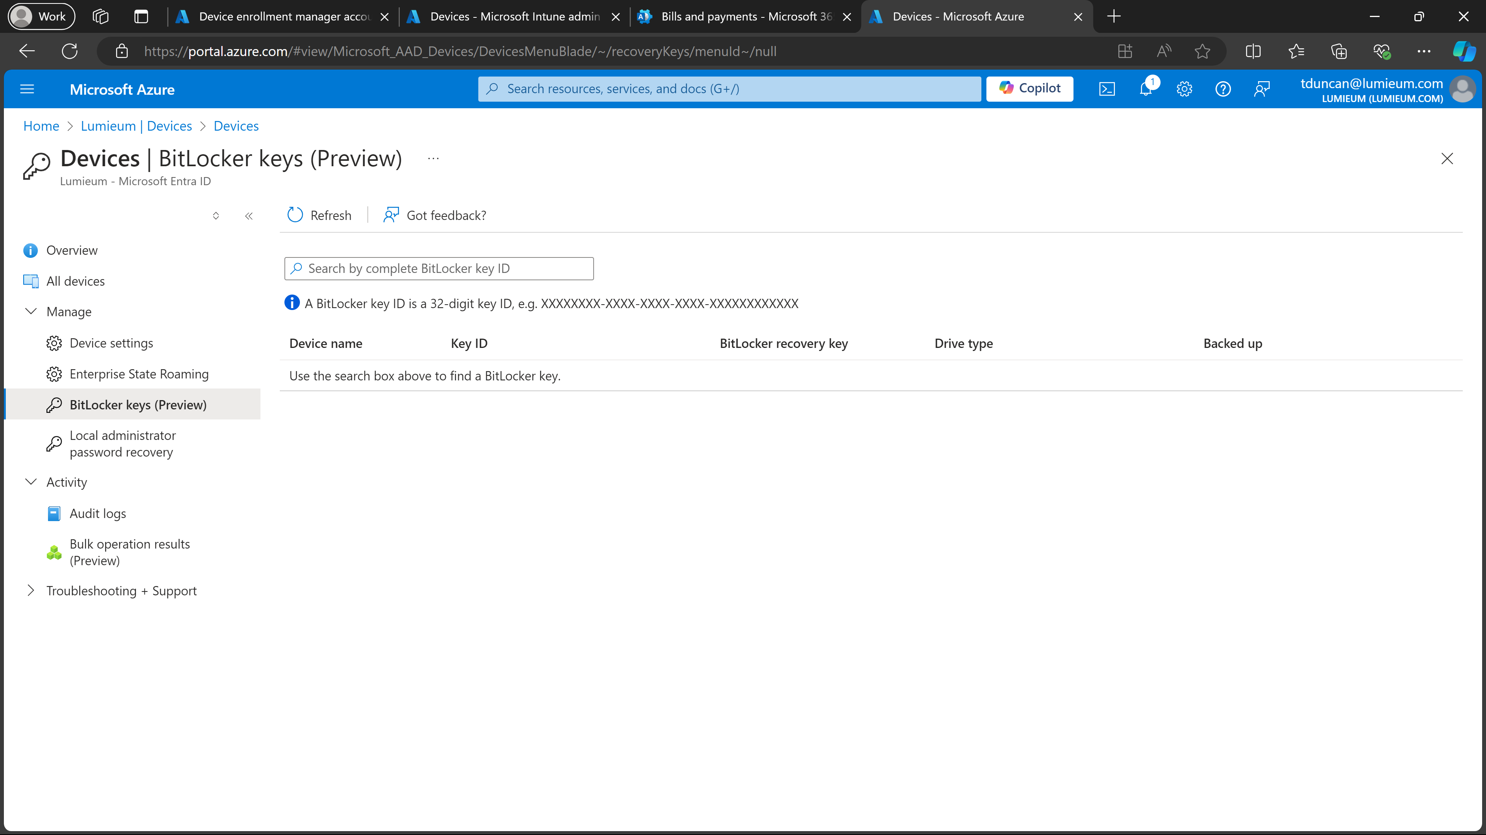
Task: Open Overview in the side menu
Action: coord(72,250)
